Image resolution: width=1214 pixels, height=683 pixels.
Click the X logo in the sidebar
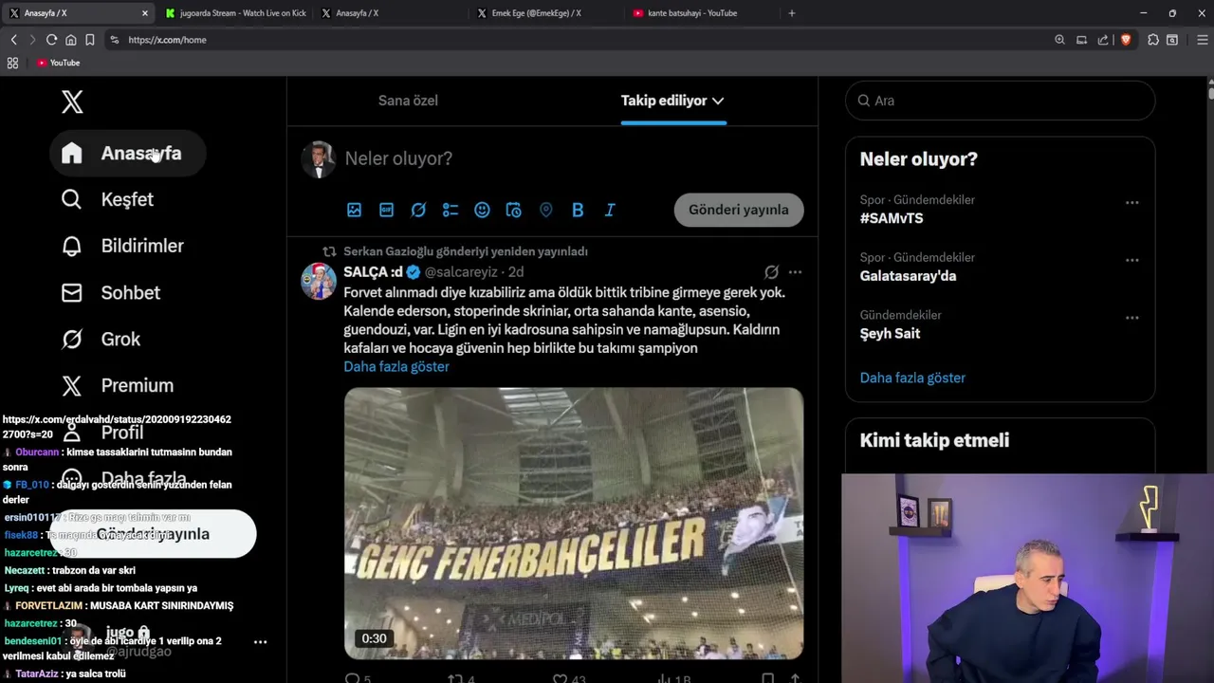pyautogui.click(x=72, y=102)
